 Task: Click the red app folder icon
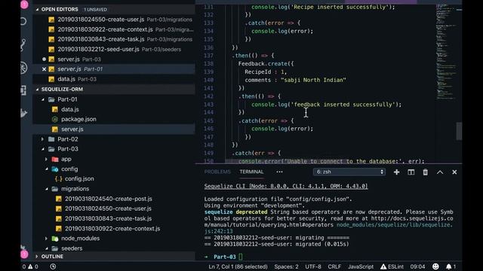pyautogui.click(x=55, y=159)
